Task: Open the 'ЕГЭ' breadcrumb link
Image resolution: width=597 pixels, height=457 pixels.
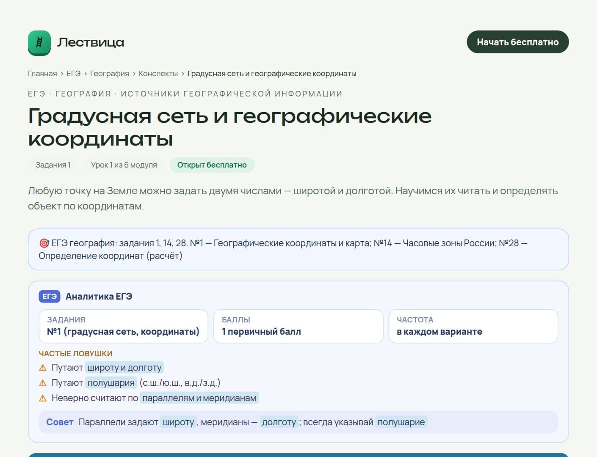Action: [x=74, y=74]
